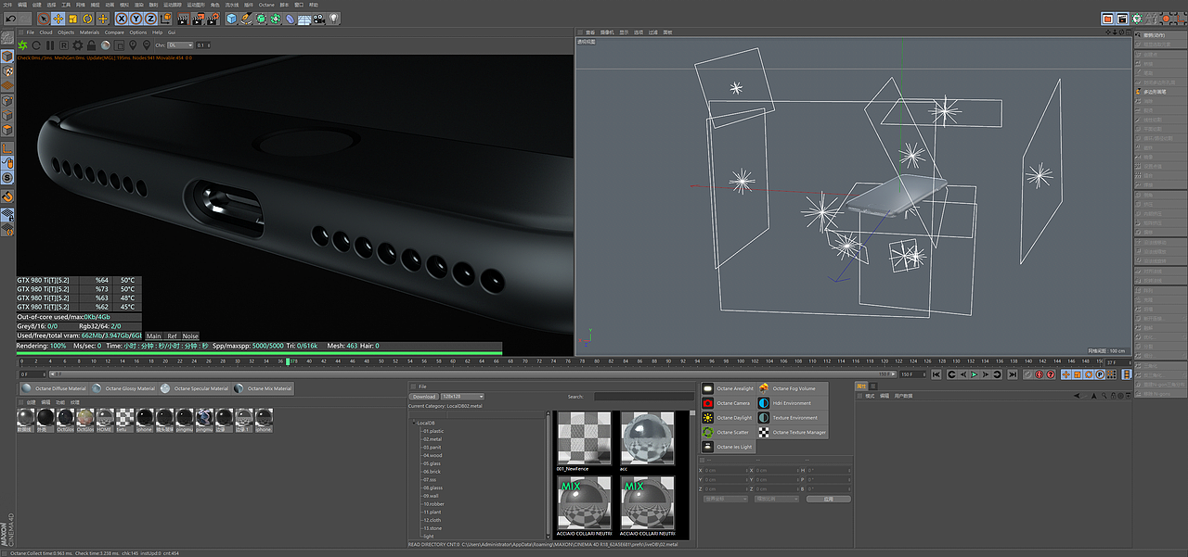Screen dimensions: 1188x557
Task: Toggle the Octane camera lock padlock
Action: click(x=91, y=45)
